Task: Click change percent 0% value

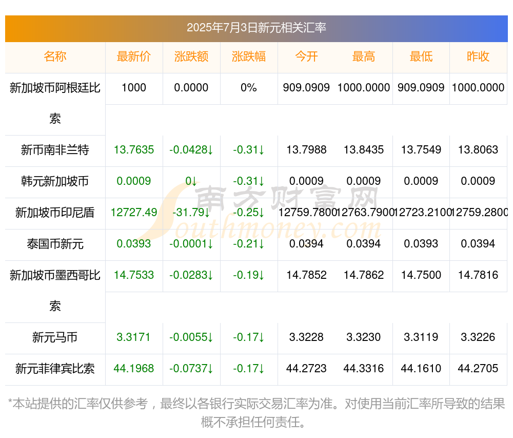Action: tap(249, 87)
